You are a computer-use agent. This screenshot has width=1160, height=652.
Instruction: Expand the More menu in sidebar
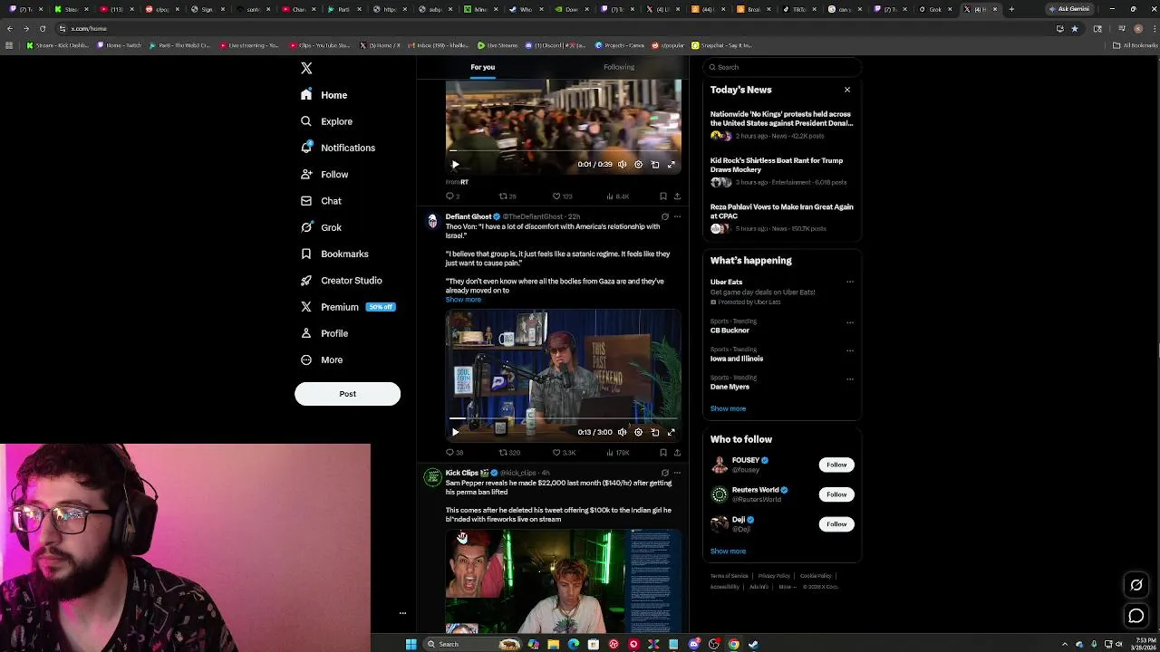click(322, 360)
